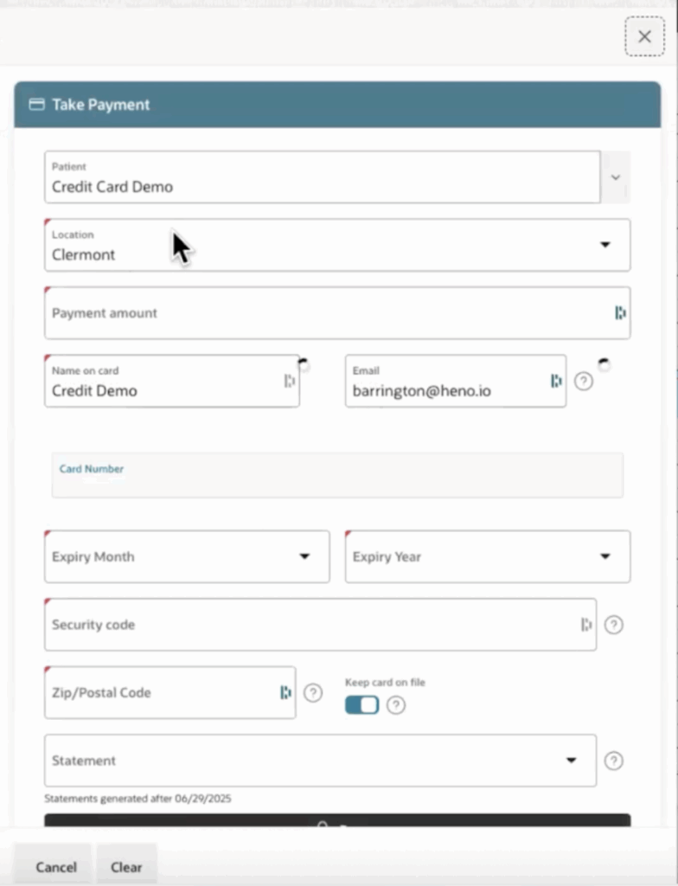Viewport: 678px width, 886px height.
Task: Toggle Keep card on file switch
Action: 362,705
